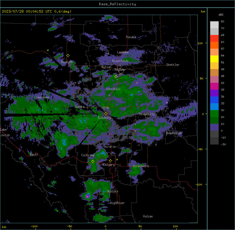
Task: Click the radar site diamond between Olds and Didsbury
Action: click(106, 114)
